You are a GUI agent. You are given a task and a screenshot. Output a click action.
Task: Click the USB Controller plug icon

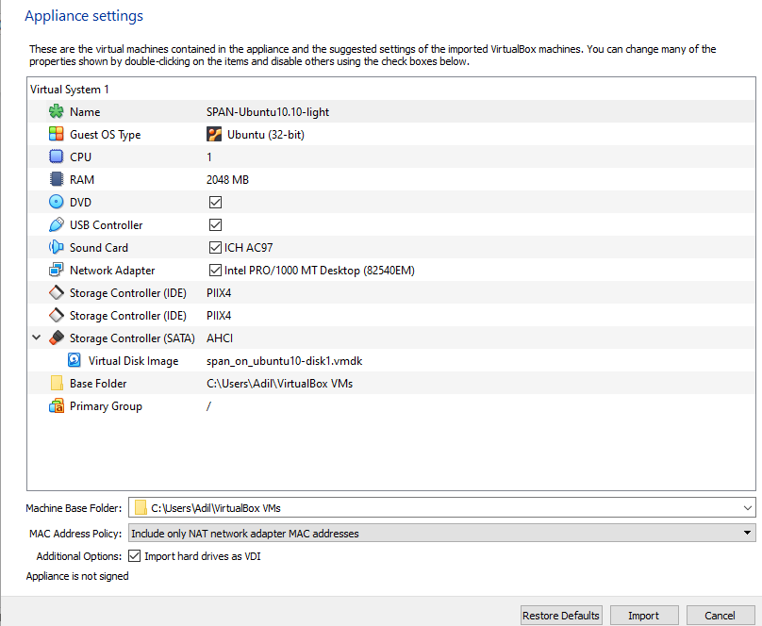tap(57, 224)
